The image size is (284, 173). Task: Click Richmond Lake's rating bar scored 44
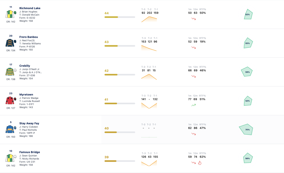(x=120, y=17)
